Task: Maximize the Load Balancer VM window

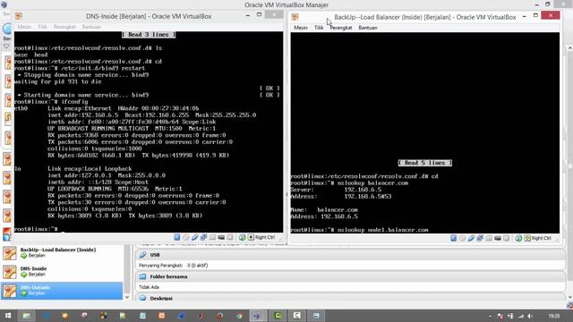Action: point(535,16)
